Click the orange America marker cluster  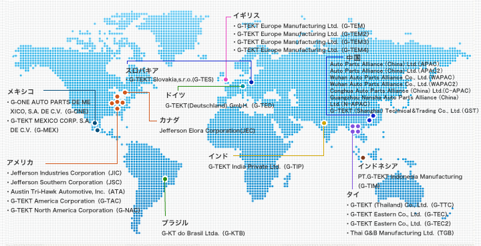(117, 103)
